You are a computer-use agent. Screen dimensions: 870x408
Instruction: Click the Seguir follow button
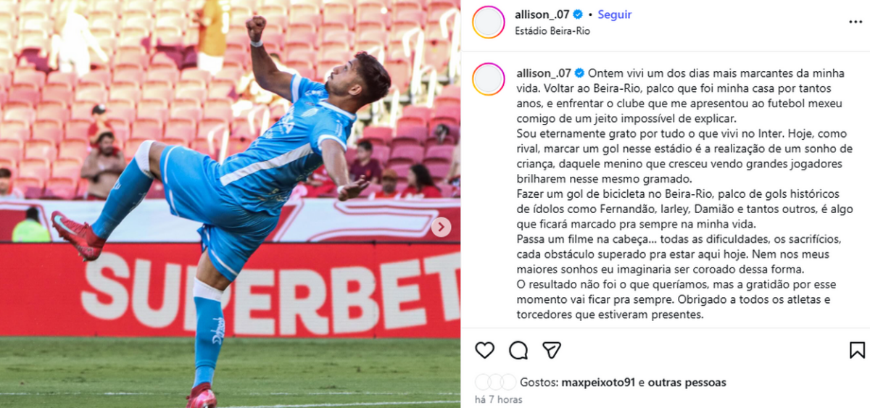(x=615, y=14)
